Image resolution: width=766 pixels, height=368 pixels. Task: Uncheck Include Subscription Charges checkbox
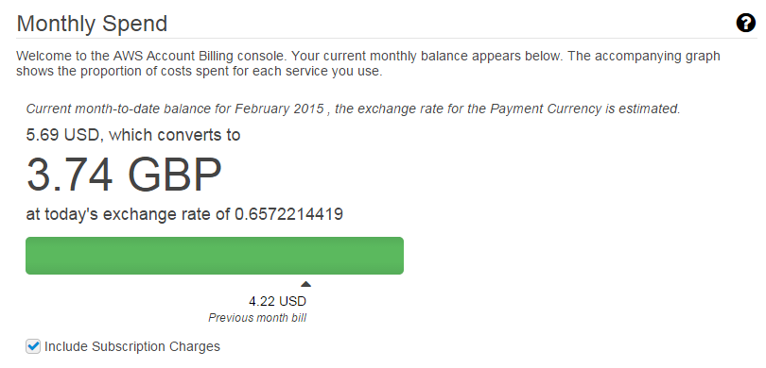tap(33, 346)
